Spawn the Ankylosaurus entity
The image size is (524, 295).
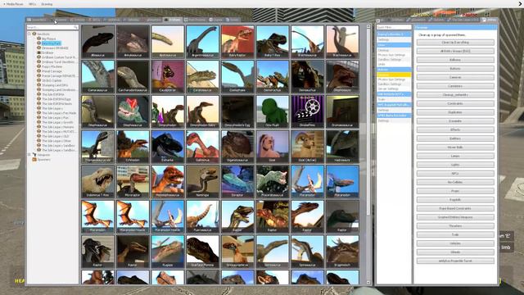tap(133, 41)
